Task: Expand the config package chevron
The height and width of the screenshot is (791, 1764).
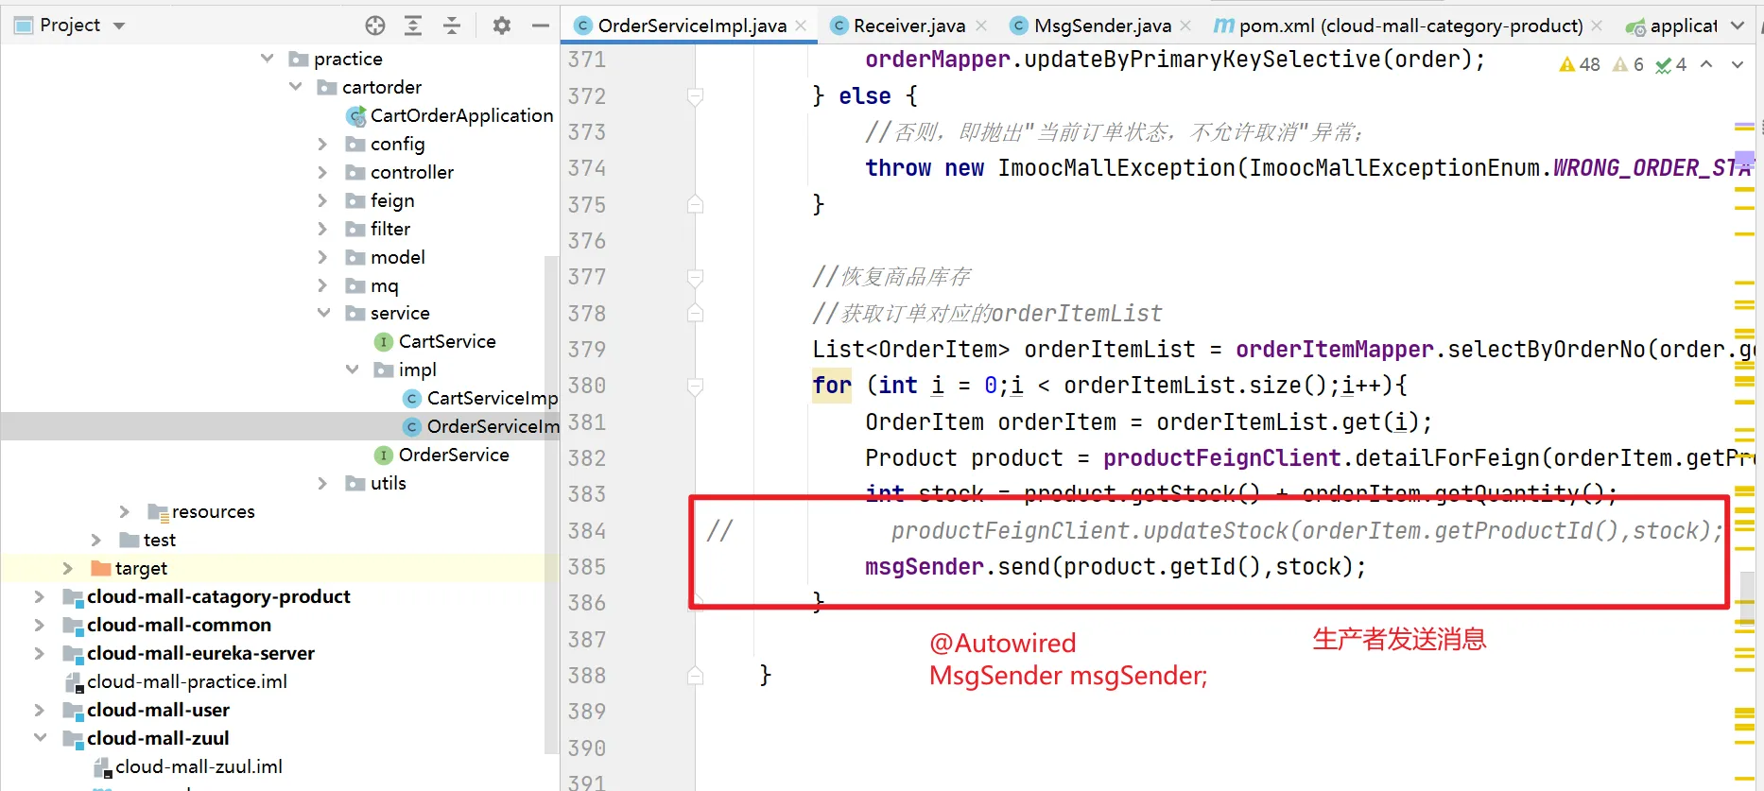Action: (x=323, y=144)
